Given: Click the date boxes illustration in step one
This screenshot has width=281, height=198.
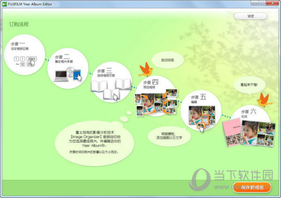Looking at the screenshot, I should (25, 61).
